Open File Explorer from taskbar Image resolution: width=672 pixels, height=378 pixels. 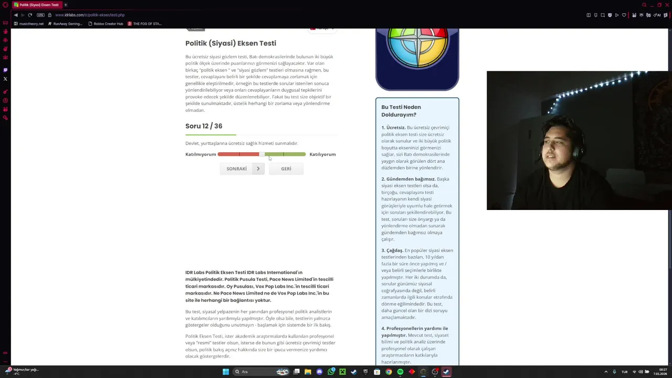coord(308,372)
